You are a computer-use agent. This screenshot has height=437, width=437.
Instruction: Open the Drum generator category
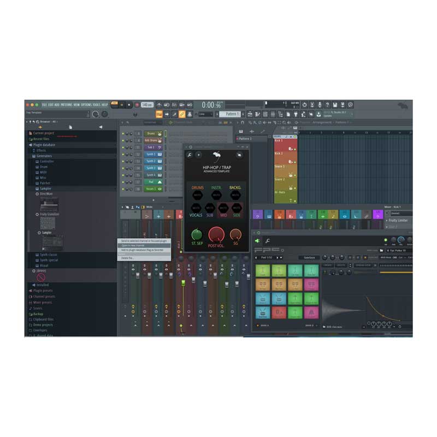coord(42,167)
